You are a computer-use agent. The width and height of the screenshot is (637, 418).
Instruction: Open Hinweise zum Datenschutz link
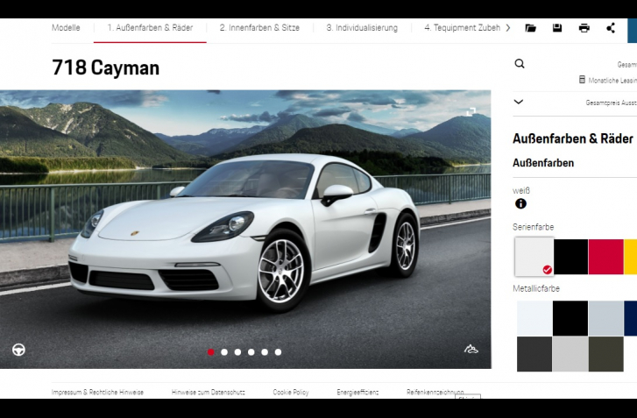(x=208, y=392)
